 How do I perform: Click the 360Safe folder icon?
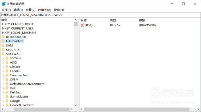[x=7, y=58]
